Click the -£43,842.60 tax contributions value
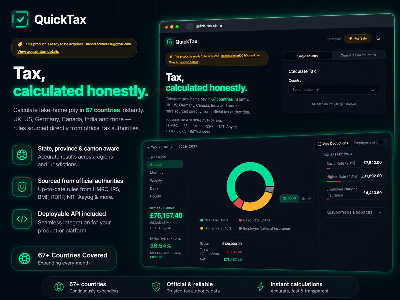This screenshot has height=300, width=400. (232, 252)
